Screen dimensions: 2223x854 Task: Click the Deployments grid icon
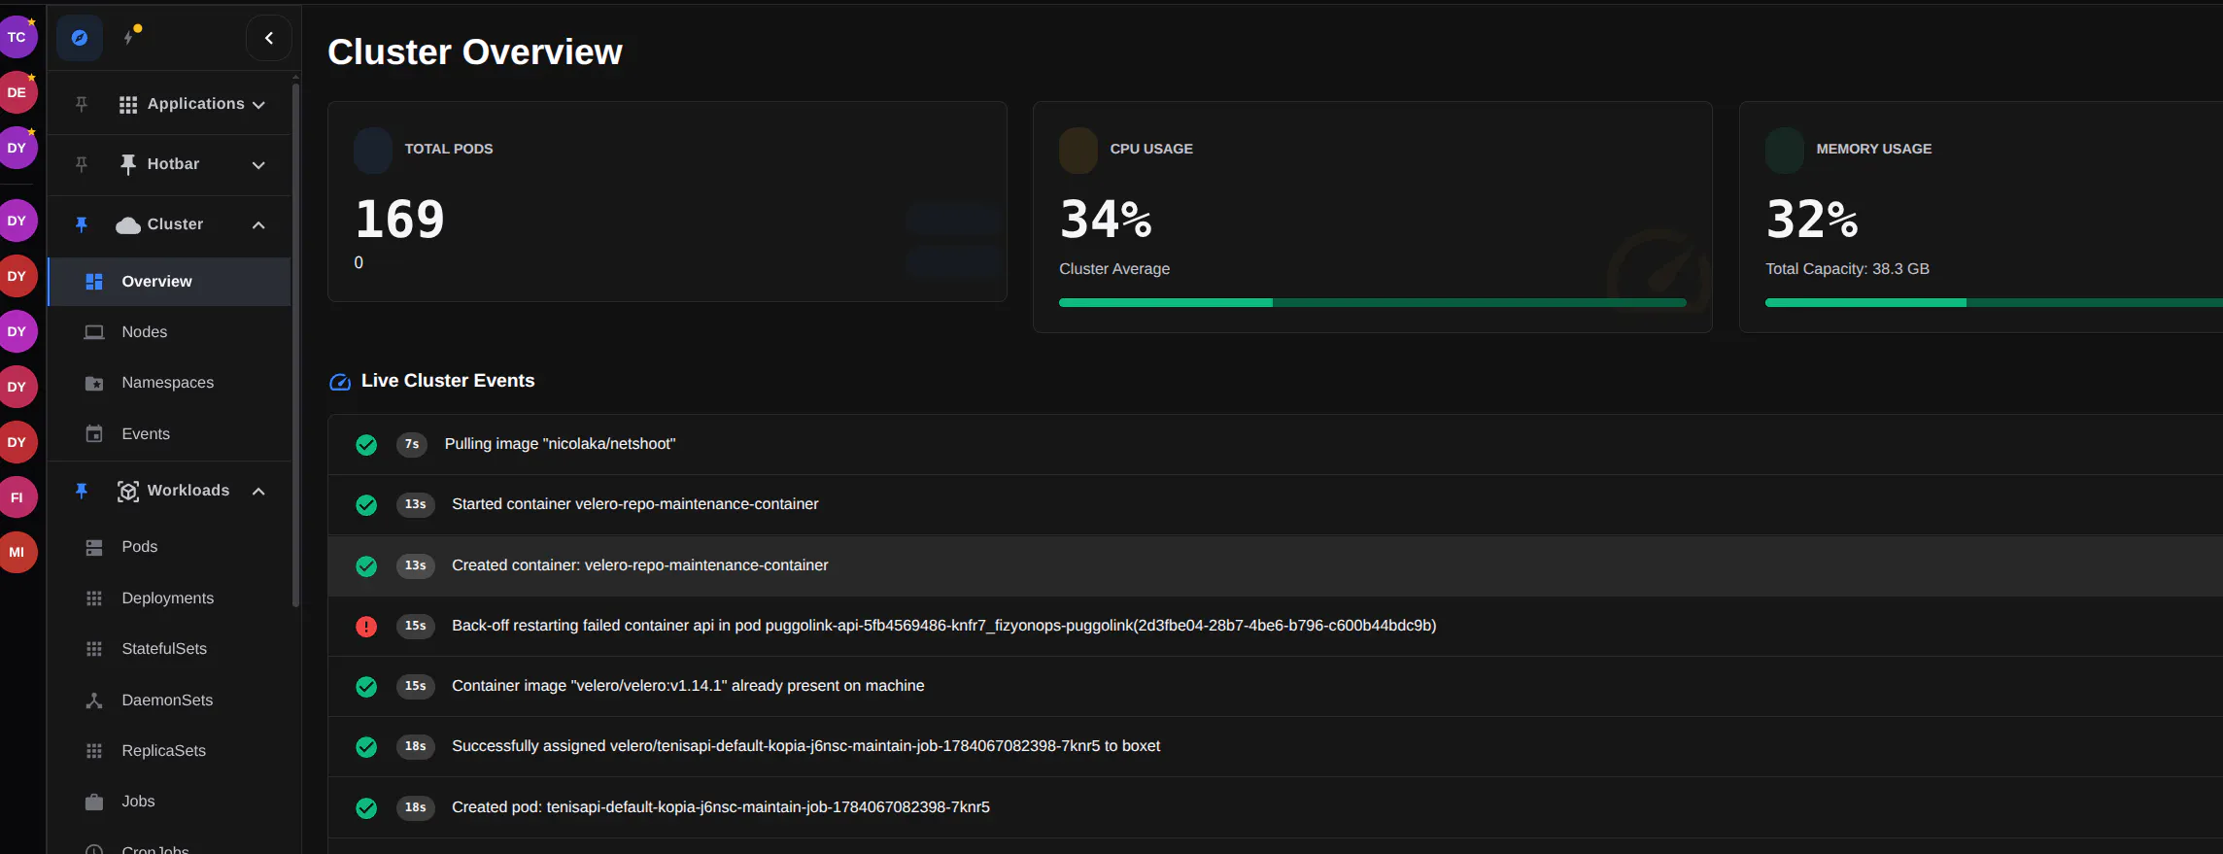(x=94, y=598)
